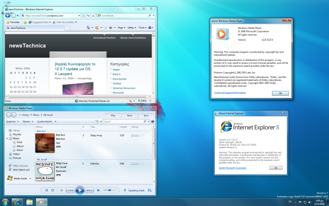Image resolution: width=329 pixels, height=206 pixels.
Task: Click the Media Player blue Help icon
Action: pyautogui.click(x=153, y=122)
